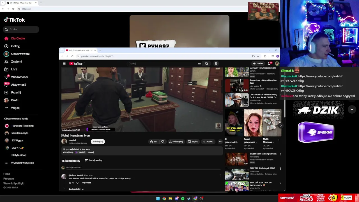Image resolution: width=359 pixels, height=202 pixels.
Task: Dislike Lukasz_Kastelik's comment
Action: (77, 183)
